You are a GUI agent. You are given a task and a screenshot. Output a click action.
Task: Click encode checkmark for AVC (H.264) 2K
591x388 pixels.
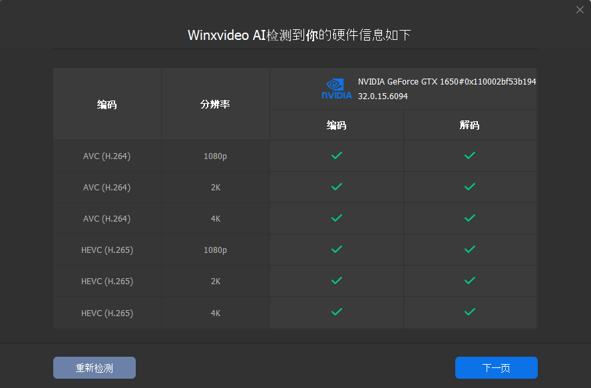(337, 187)
